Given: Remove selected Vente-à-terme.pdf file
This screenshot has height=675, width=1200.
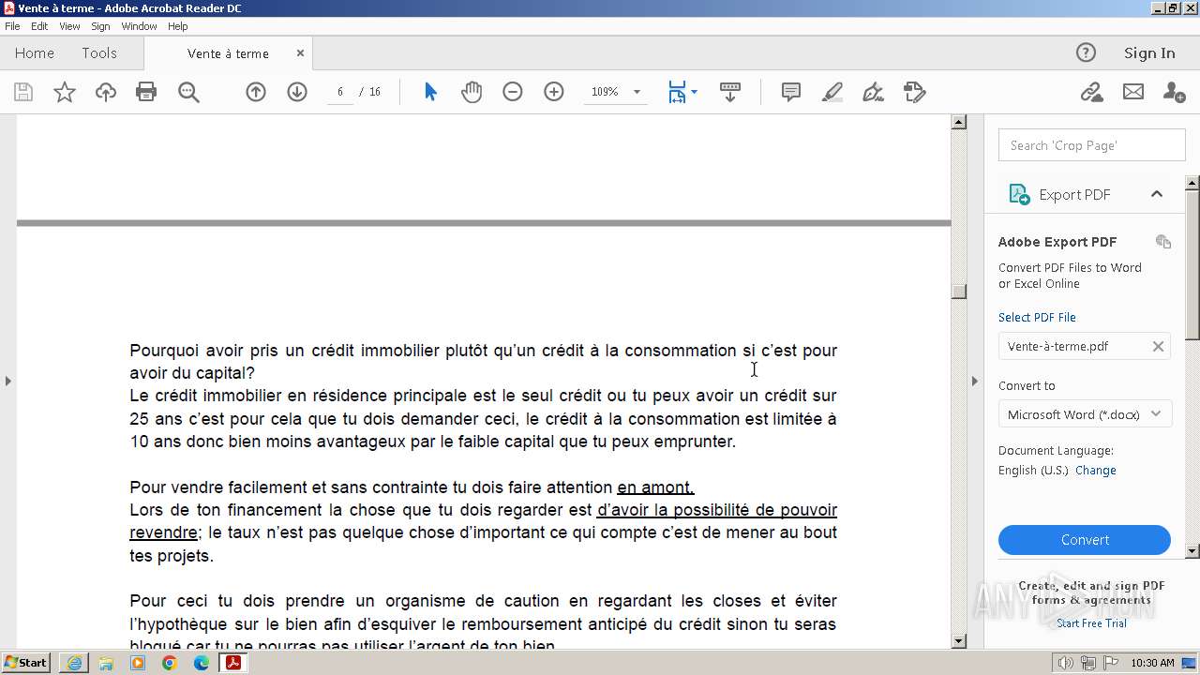Looking at the screenshot, I should coord(1158,346).
